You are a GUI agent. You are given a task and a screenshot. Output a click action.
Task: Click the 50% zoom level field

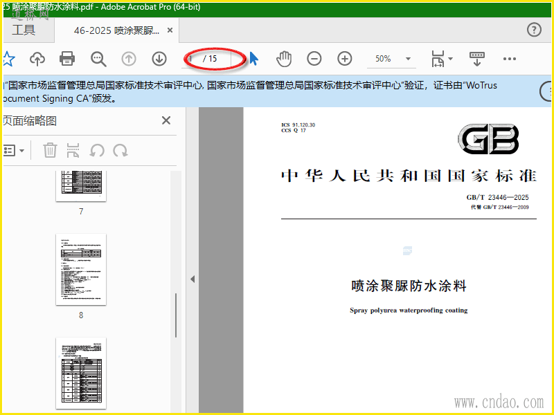[x=384, y=59]
